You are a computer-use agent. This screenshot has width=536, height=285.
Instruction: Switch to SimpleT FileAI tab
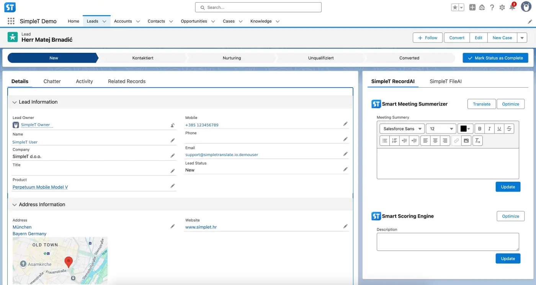446,81
